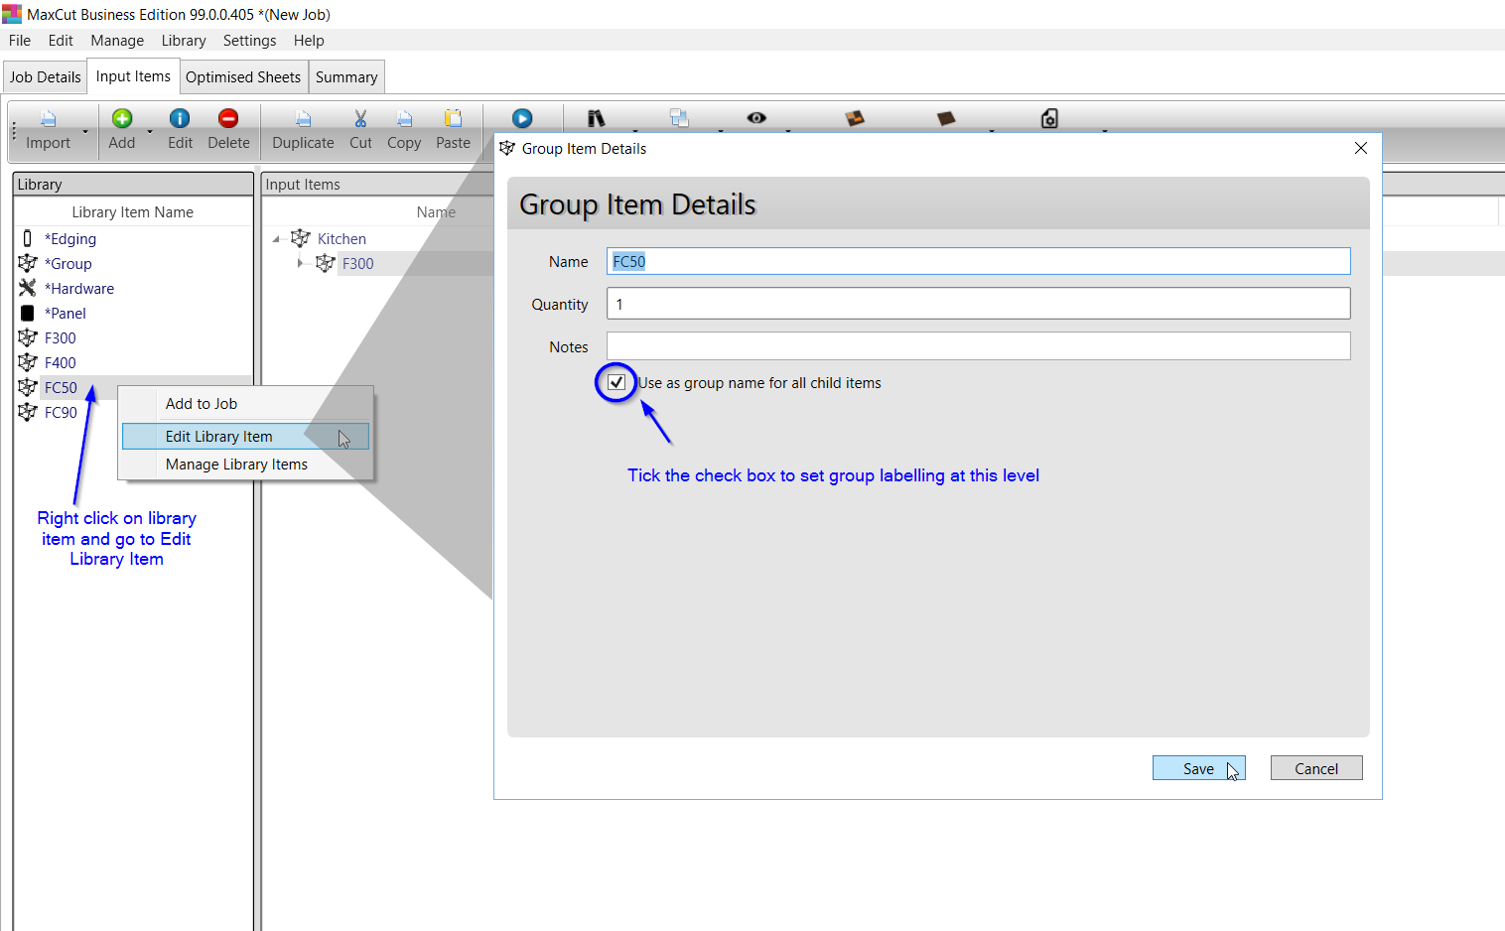The width and height of the screenshot is (1505, 931).
Task: Open the File menu
Action: click(20, 41)
